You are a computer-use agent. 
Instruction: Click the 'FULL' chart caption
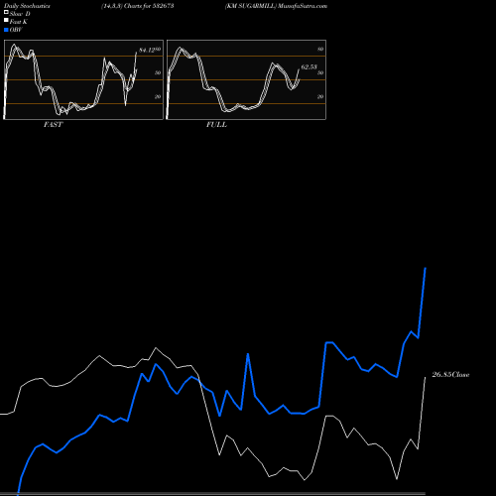[x=216, y=125]
